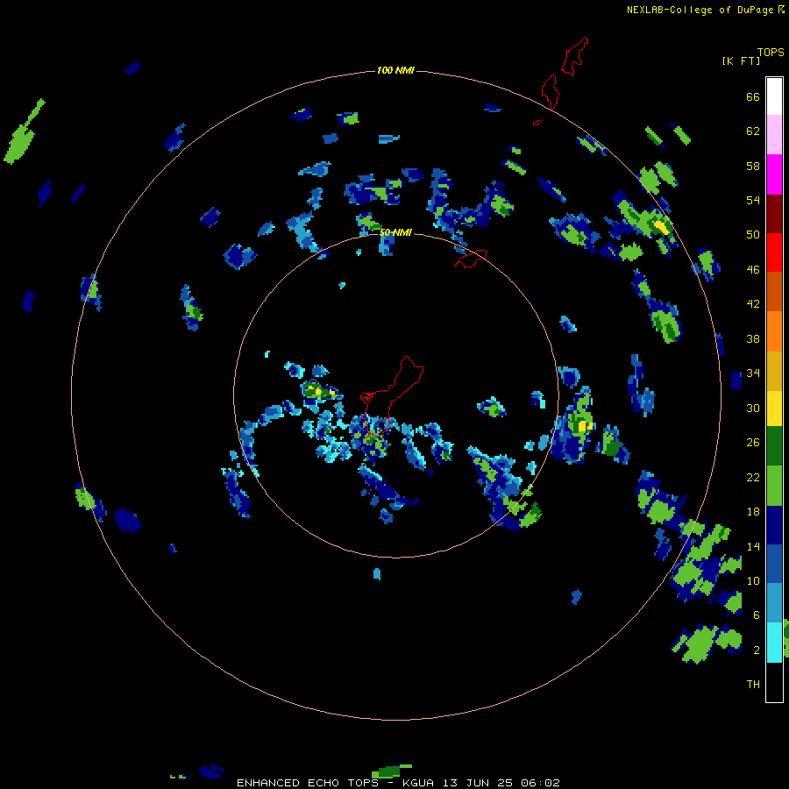Click the navy blue legend swatch
Screen dimensions: 789x789
coord(774,525)
